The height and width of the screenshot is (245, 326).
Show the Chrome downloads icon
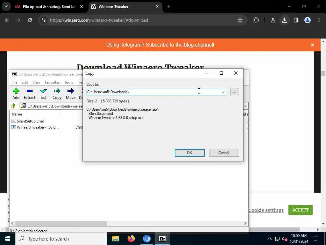tap(284, 20)
